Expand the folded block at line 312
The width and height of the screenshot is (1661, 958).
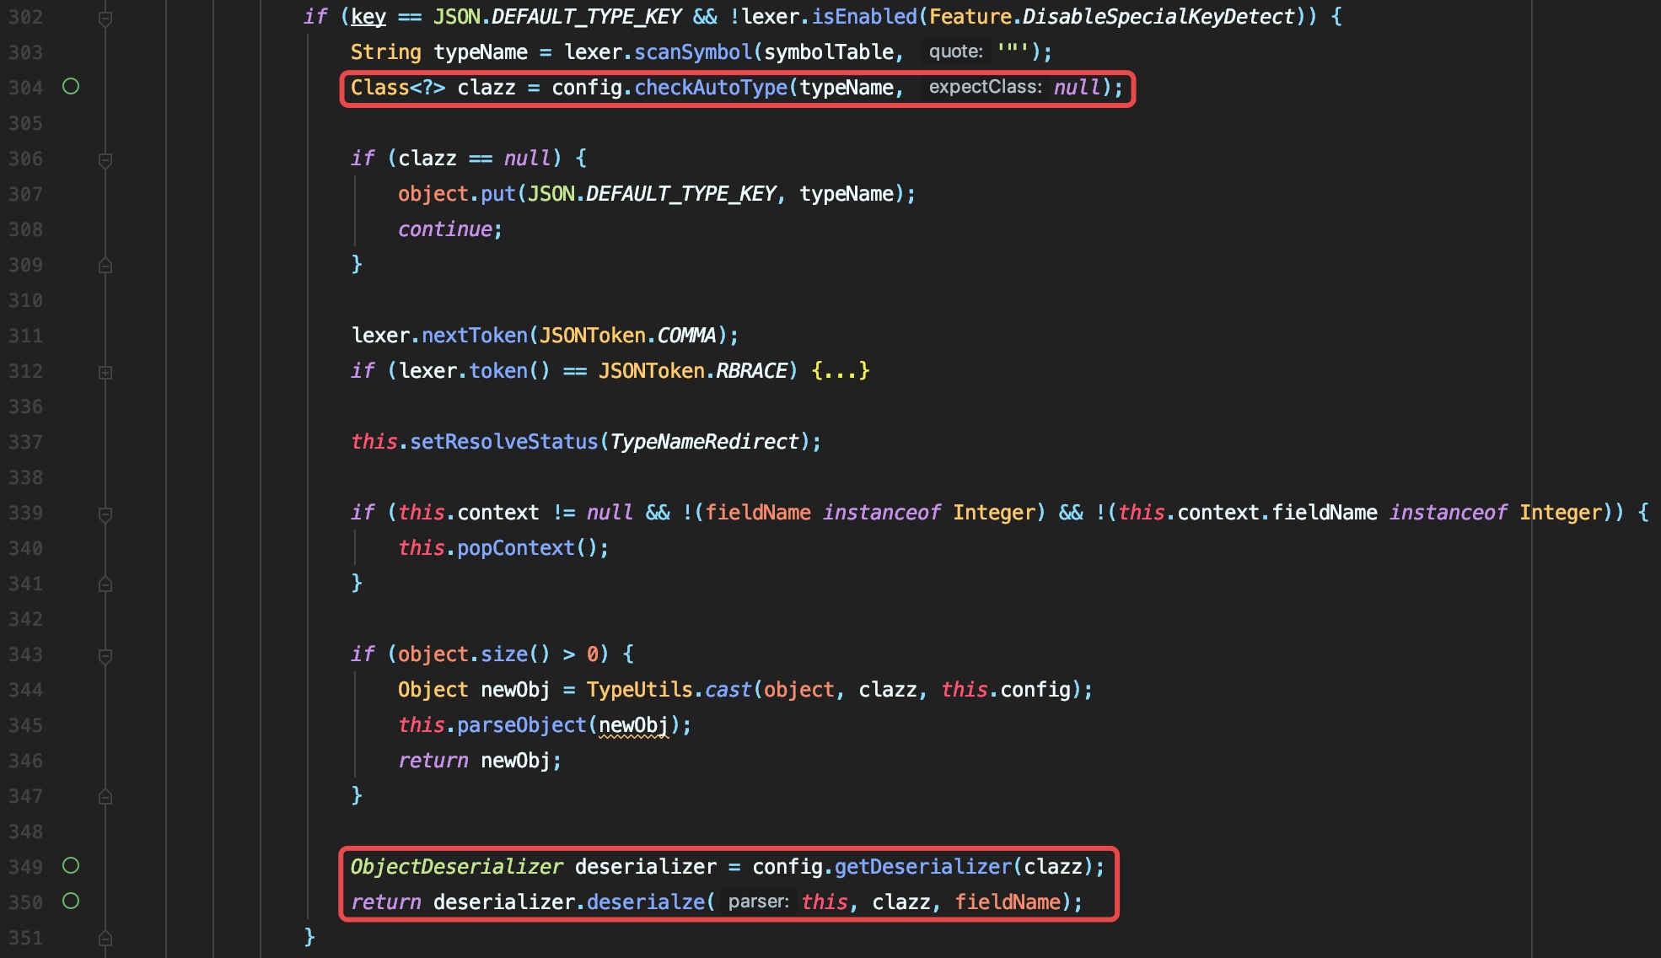point(105,372)
